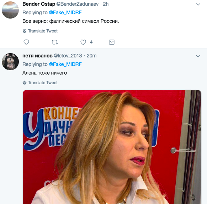Open @Fake_MIDRF link in петя иванов's reply
Image resolution: width=207 pixels, height=204 pixels.
click(65, 64)
